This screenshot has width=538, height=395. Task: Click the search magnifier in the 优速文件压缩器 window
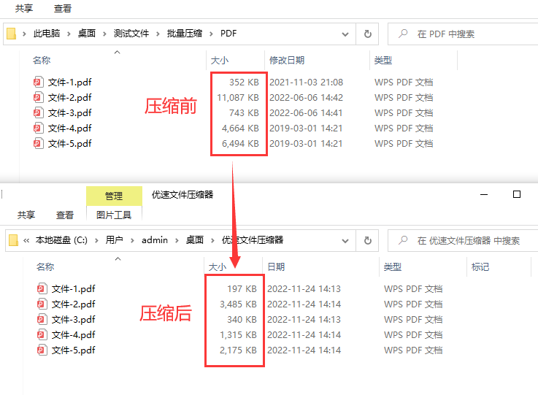403,240
